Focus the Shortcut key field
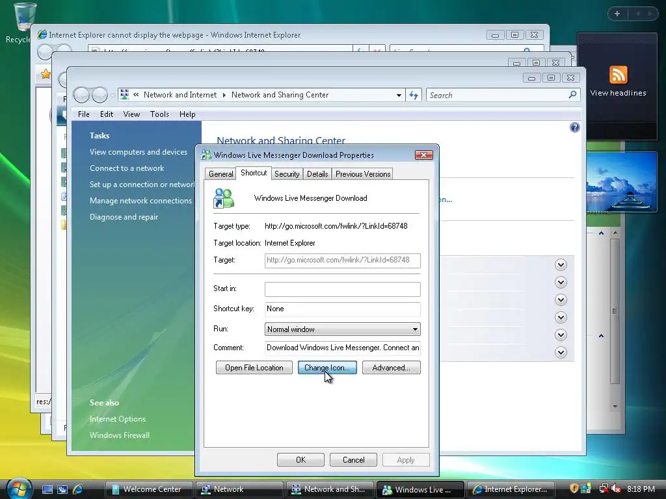This screenshot has width=666, height=499. point(342,309)
